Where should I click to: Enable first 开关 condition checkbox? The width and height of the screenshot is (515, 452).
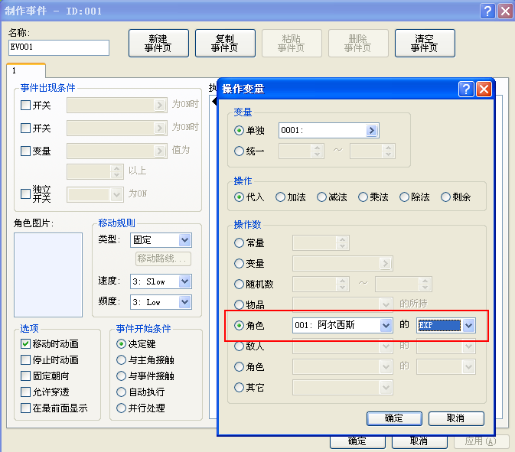[x=25, y=105]
